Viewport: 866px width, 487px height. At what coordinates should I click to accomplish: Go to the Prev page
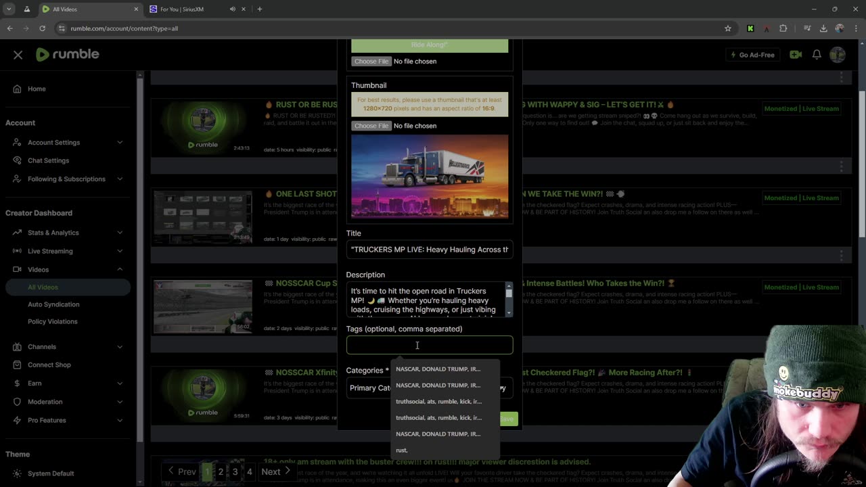click(x=182, y=471)
